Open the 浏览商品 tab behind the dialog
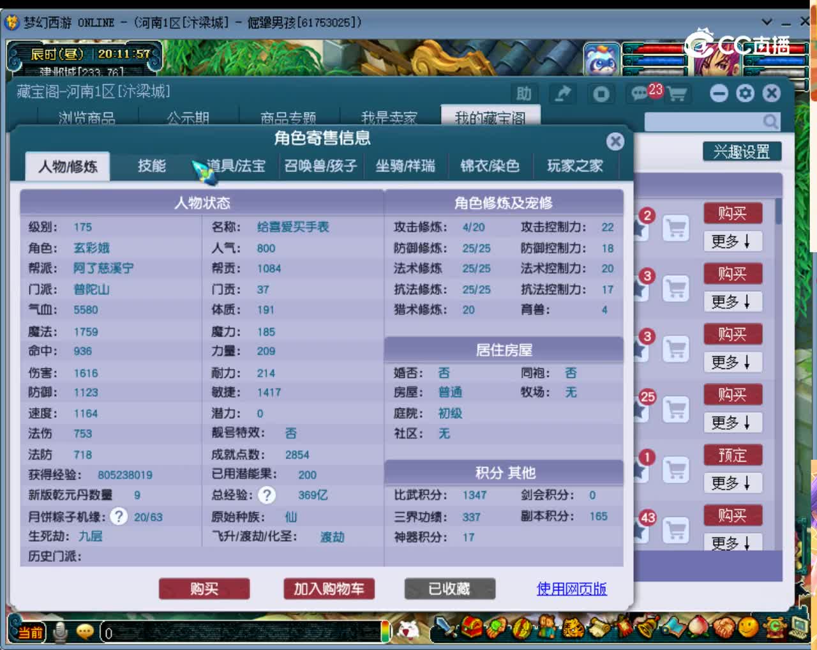 pos(87,117)
